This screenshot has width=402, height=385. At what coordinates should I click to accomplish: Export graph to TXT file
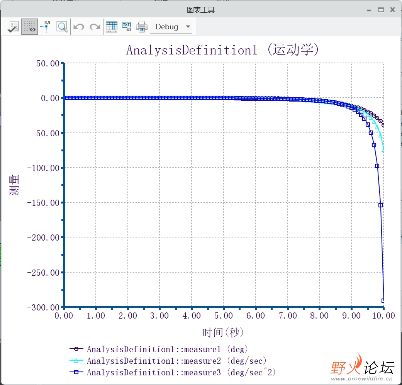click(x=127, y=27)
